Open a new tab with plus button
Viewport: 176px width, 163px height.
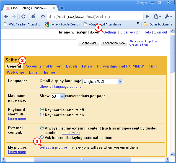click(62, 8)
